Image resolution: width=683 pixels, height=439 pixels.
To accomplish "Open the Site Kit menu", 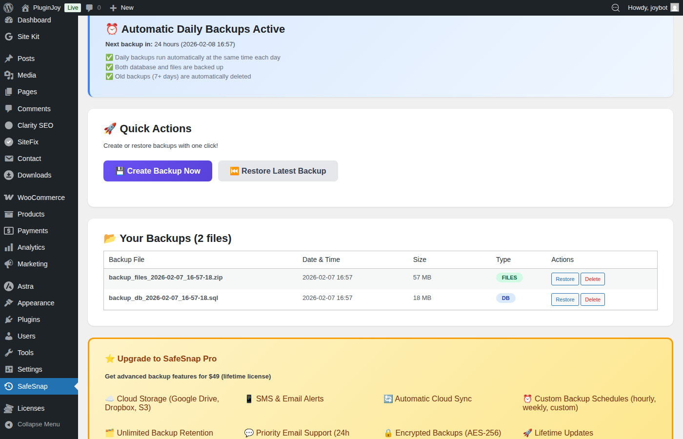I will click(28, 37).
